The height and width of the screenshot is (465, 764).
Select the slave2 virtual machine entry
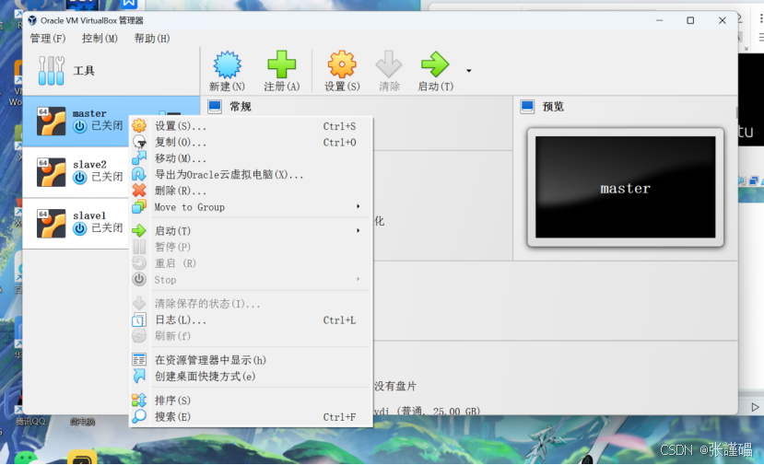tap(76, 172)
